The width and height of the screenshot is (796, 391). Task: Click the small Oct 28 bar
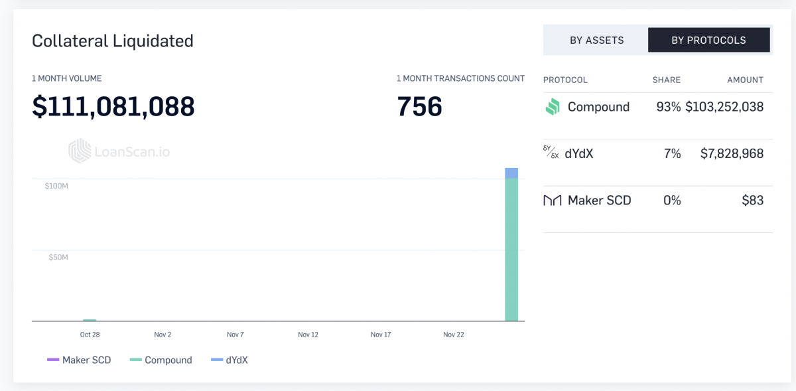[90, 320]
